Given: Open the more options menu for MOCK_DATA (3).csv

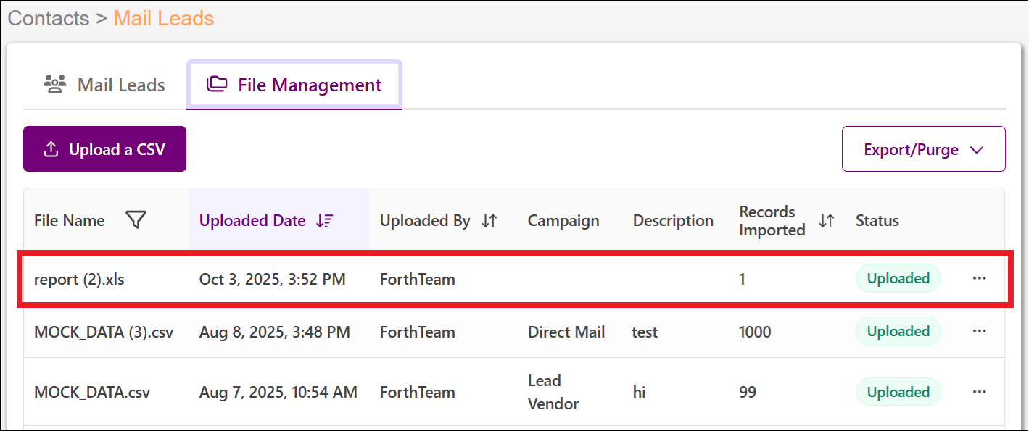Looking at the screenshot, I should (x=980, y=331).
